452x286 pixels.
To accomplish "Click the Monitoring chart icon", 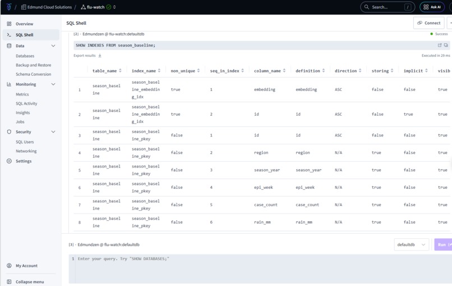I will (x=9, y=84).
